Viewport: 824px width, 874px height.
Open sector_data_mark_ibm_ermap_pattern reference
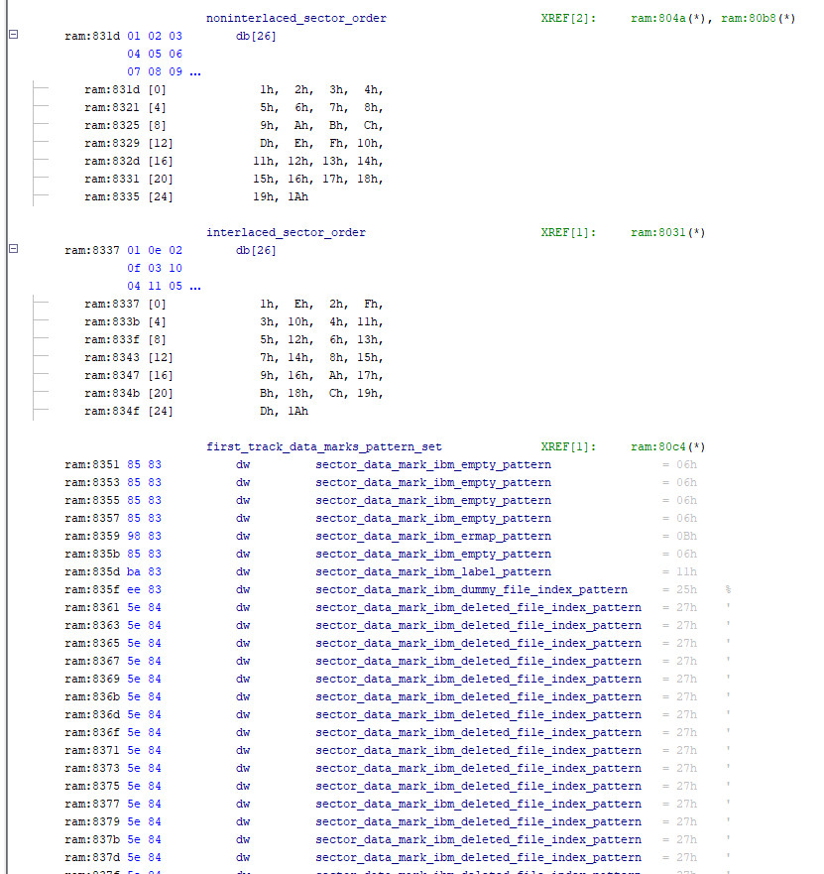[x=433, y=537]
